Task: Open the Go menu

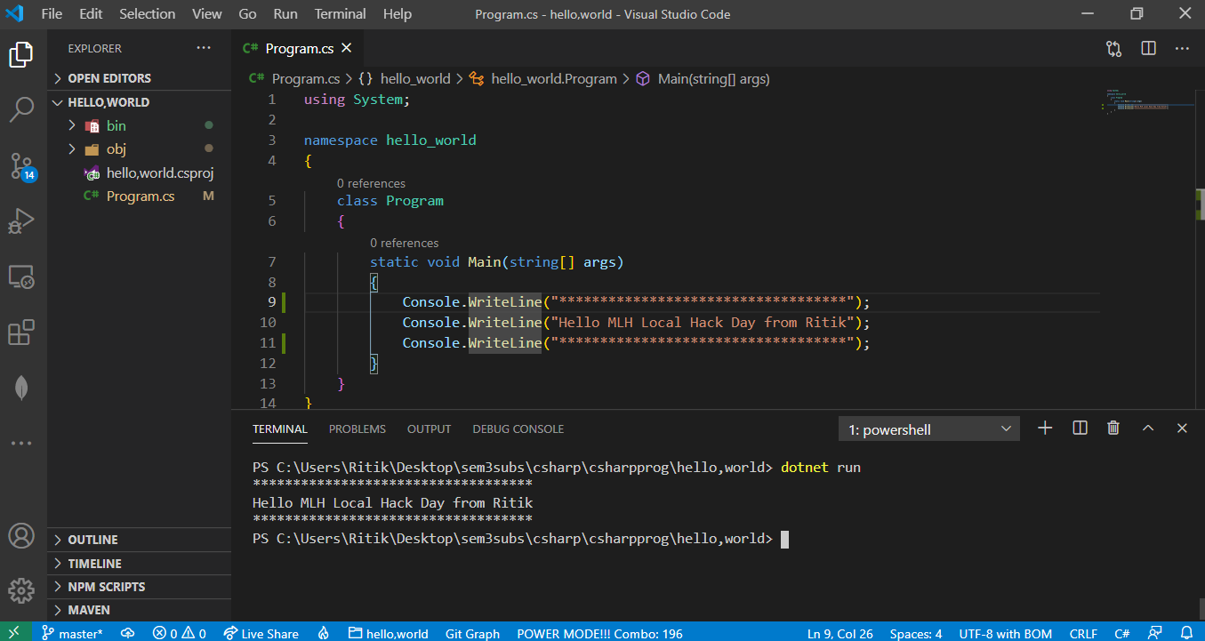Action: 248,14
